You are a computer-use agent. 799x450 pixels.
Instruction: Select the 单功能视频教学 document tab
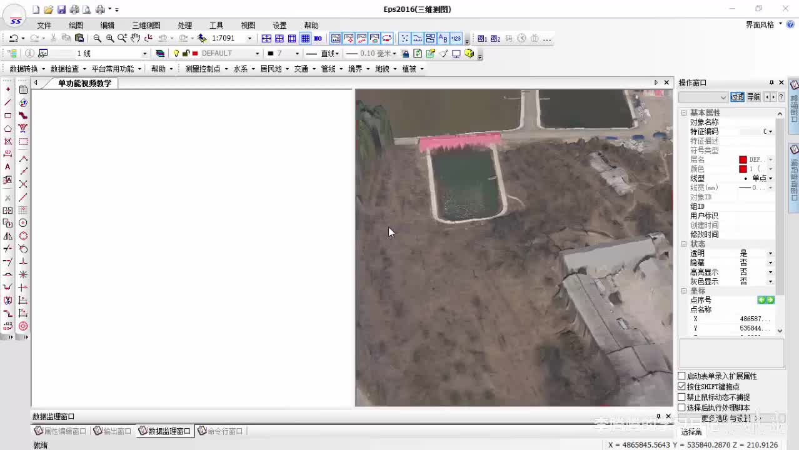tap(84, 83)
